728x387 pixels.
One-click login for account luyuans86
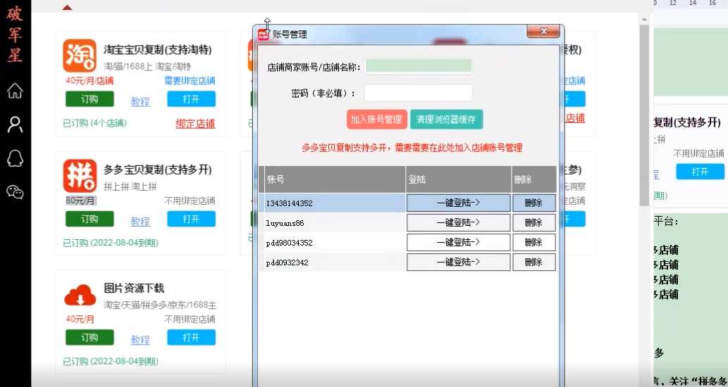[458, 223]
